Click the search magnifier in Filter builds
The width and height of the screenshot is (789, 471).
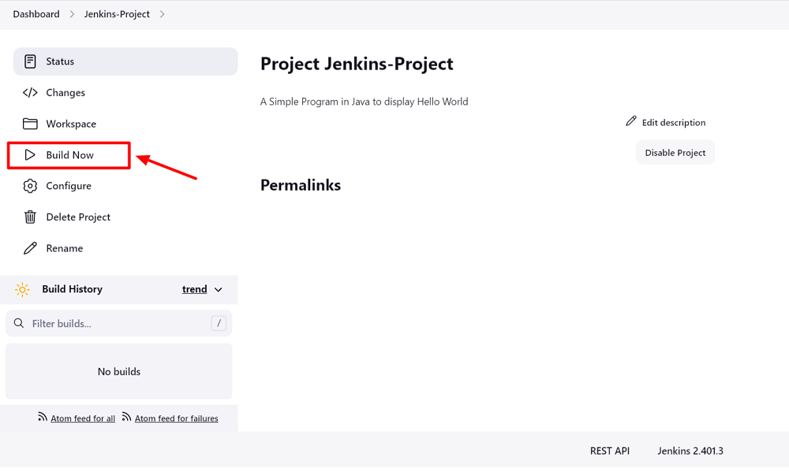pos(19,324)
